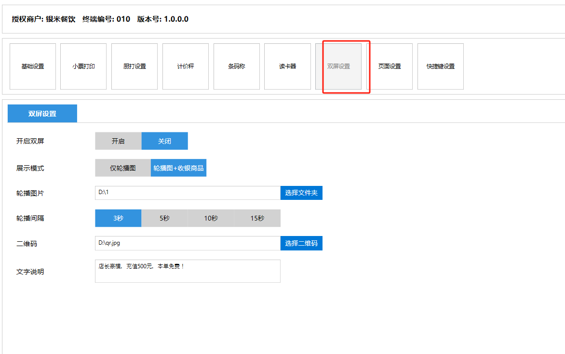Click the 选择文件夹 button
The image size is (565, 354).
pos(301,193)
